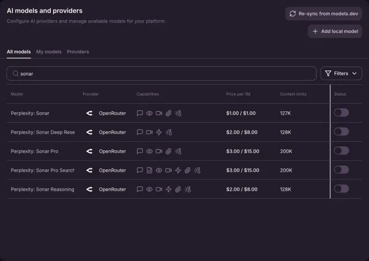
Task: Enable Perplexity: Sonar Pro status toggle
Action: pyautogui.click(x=341, y=151)
